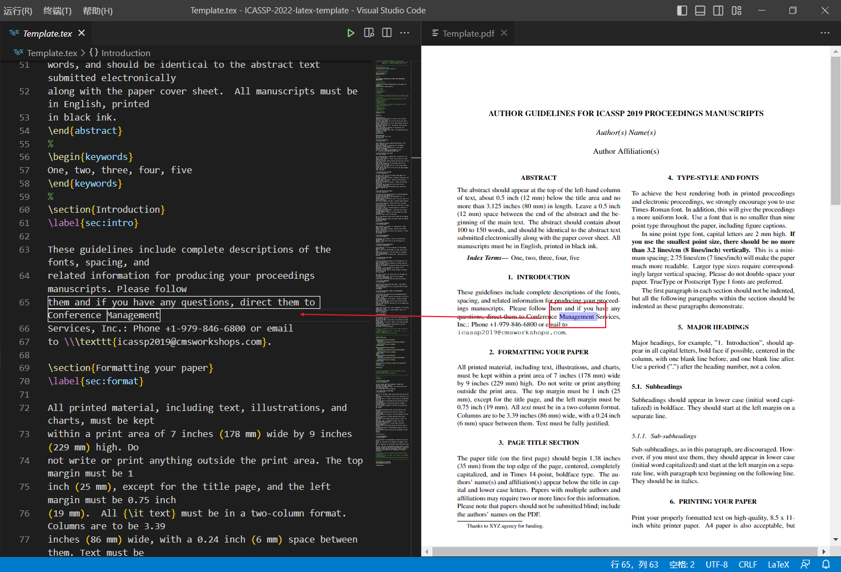Expand the Introduction breadcrumb symbol list

125,53
